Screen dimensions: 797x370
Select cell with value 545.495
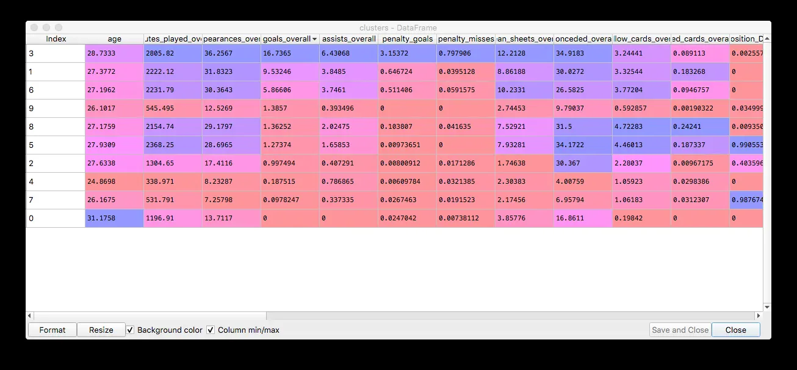click(x=173, y=108)
